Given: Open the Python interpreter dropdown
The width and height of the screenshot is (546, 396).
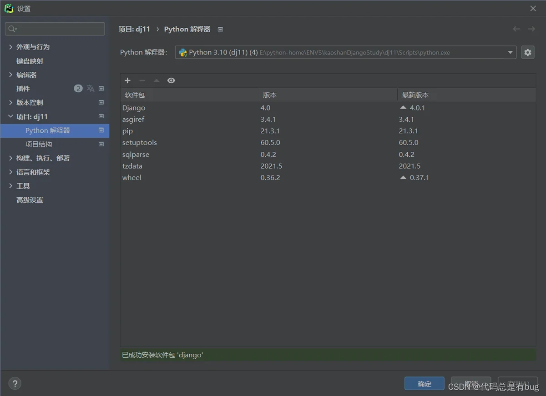Looking at the screenshot, I should coord(510,52).
